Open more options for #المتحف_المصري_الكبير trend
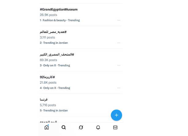188x136 pixels. pos(119,65)
